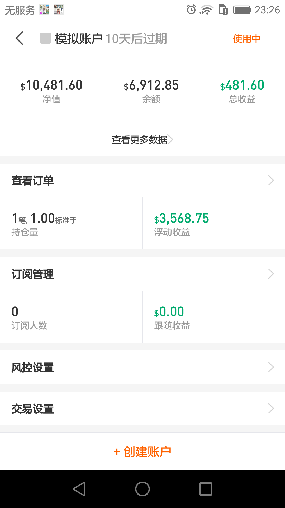
Task: Expand 风控设置 chevron arrow
Action: click(271, 367)
